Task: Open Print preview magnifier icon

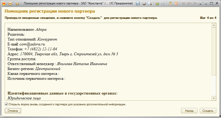Action: 150,3
